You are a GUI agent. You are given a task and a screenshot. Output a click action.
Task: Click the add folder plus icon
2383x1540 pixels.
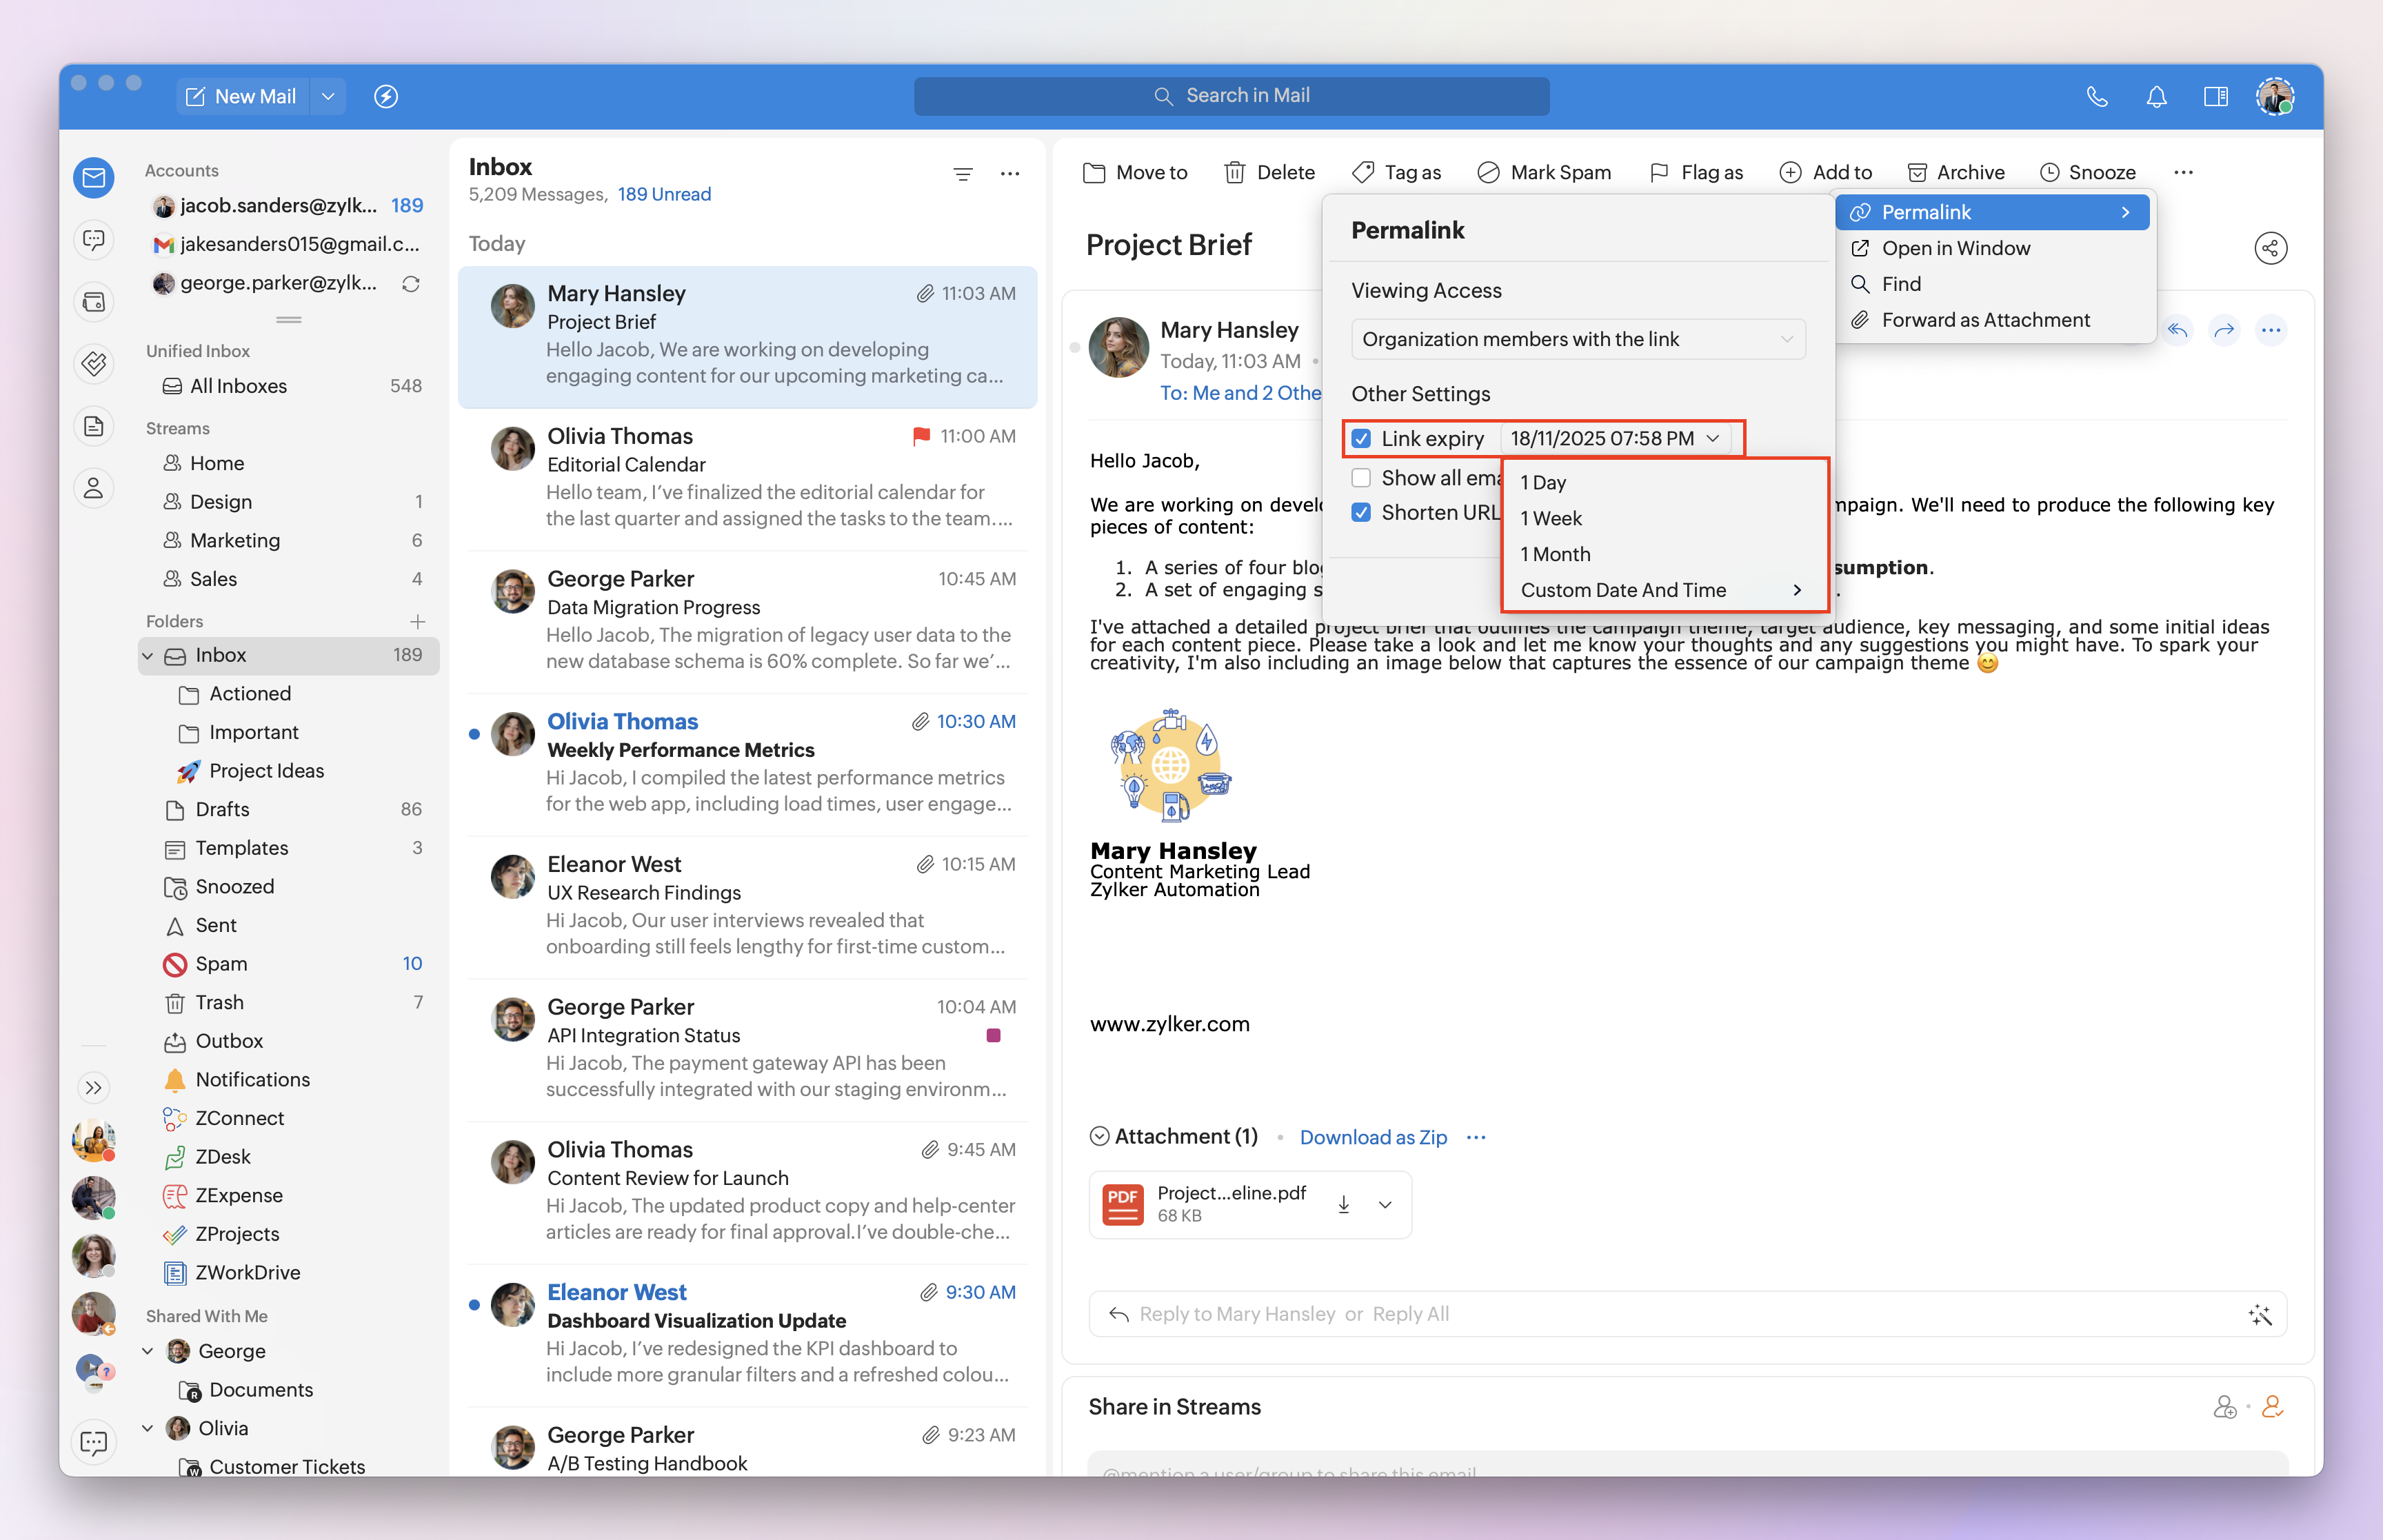417,621
